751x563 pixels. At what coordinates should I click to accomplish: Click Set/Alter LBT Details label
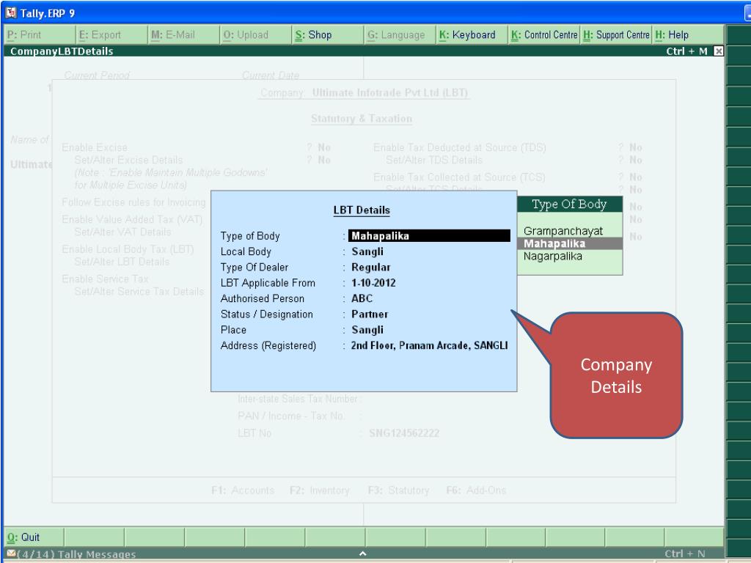122,262
